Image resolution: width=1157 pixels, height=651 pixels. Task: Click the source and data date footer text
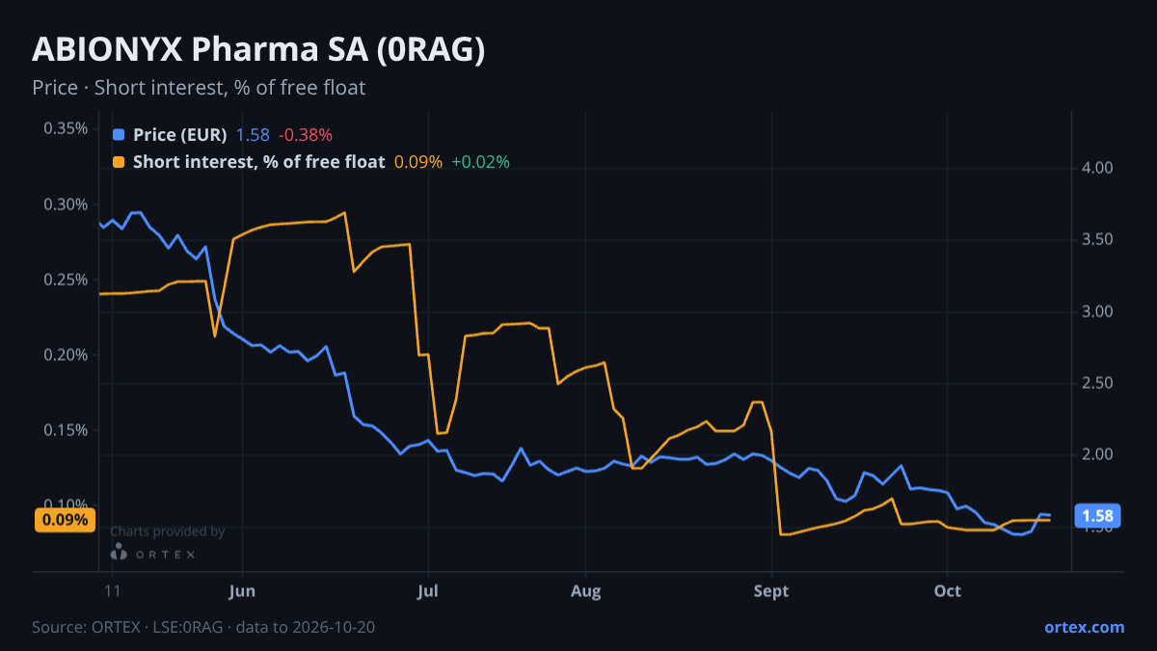click(203, 627)
